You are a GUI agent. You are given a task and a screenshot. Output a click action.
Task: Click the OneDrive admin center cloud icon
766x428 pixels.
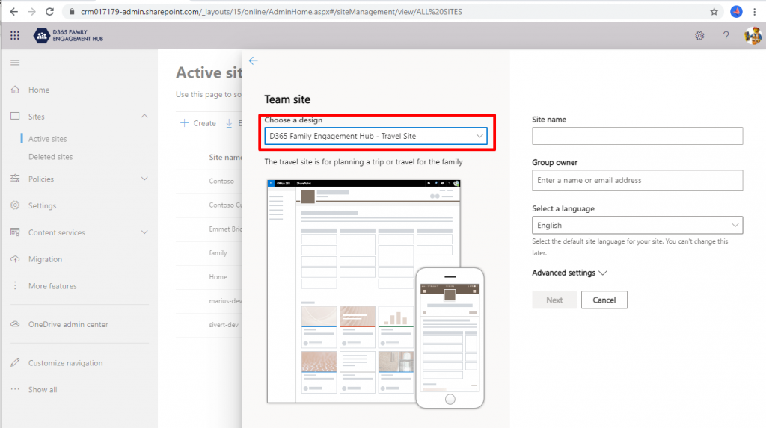click(15, 324)
